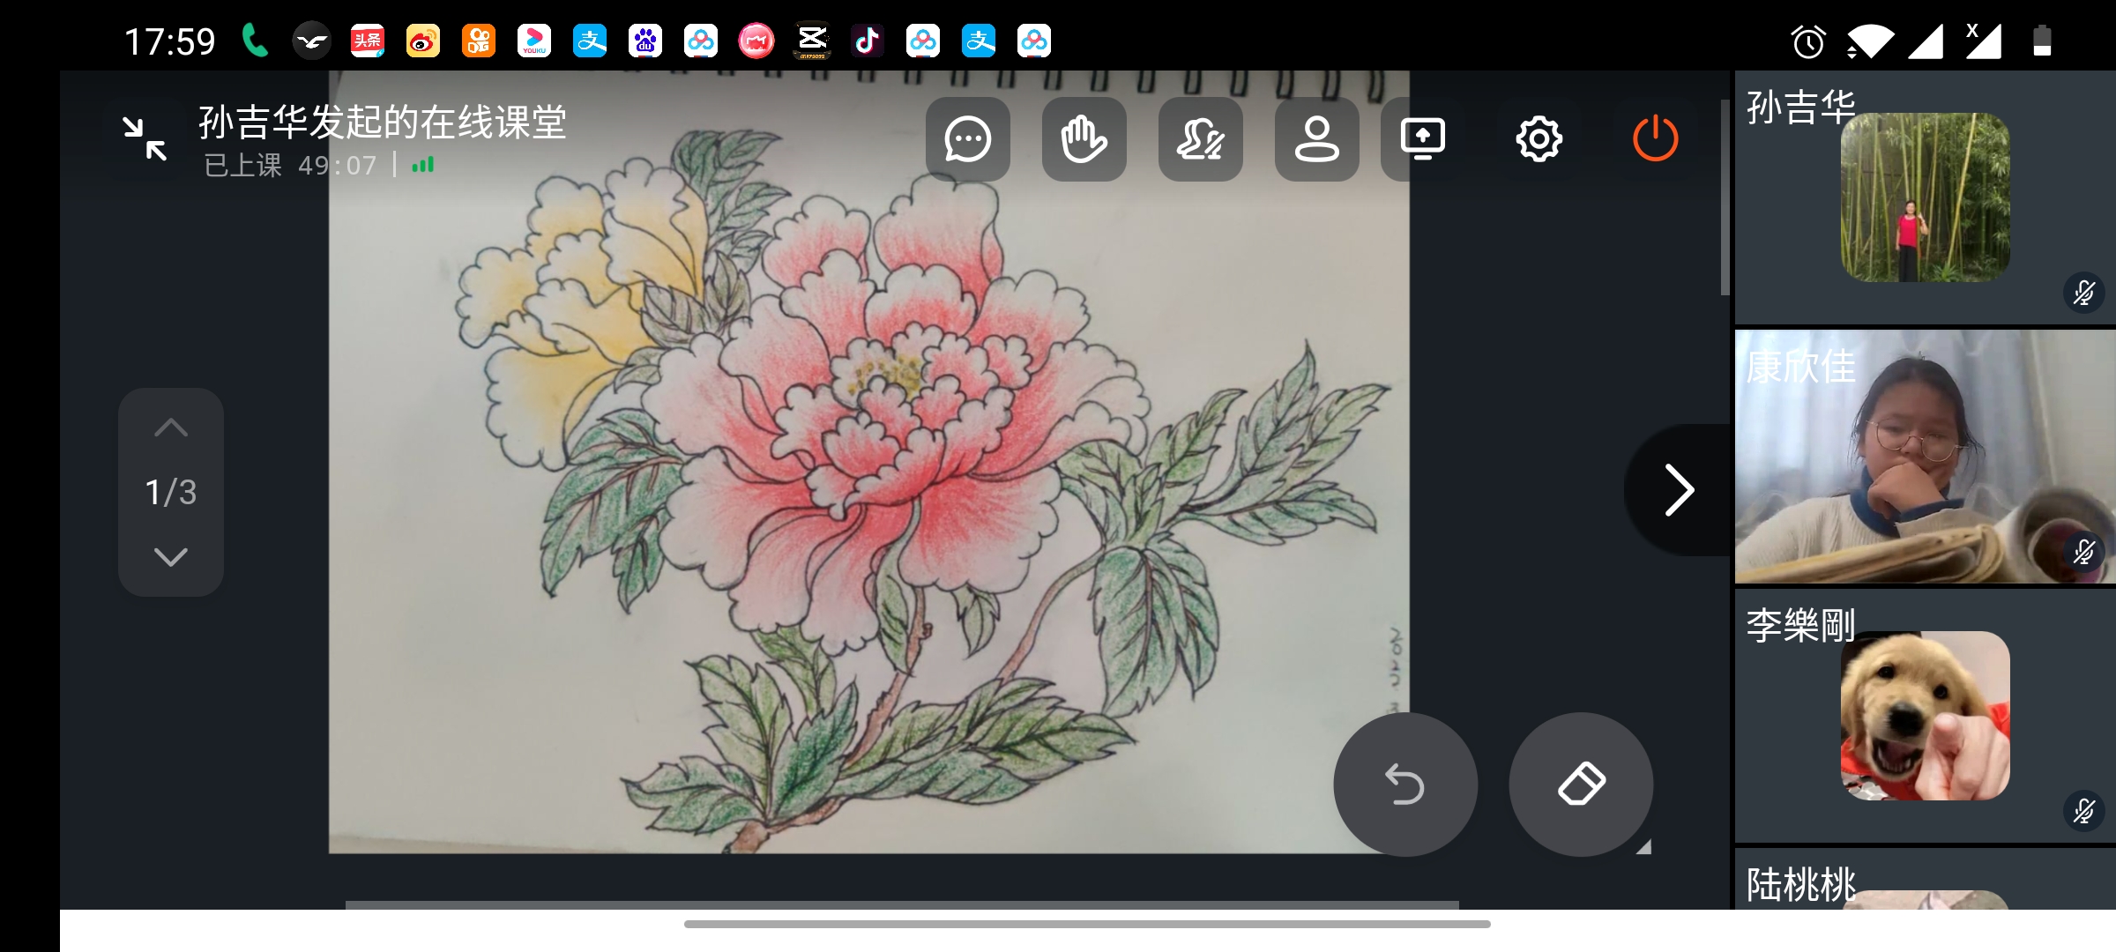End the class with power button
2116x952 pixels.
pyautogui.click(x=1655, y=139)
